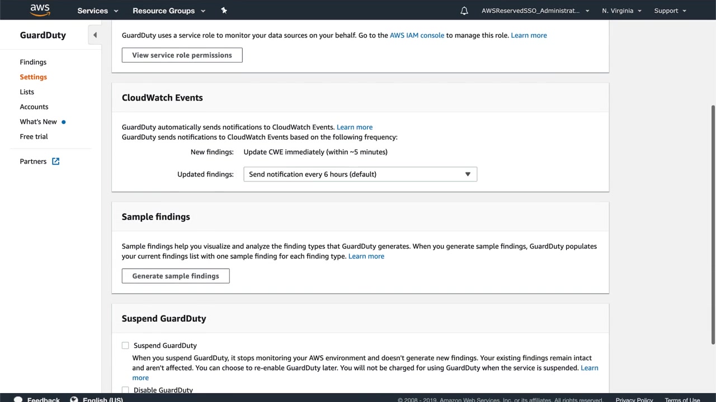Click the language globe icon
This screenshot has width=716, height=402.
coord(74,399)
